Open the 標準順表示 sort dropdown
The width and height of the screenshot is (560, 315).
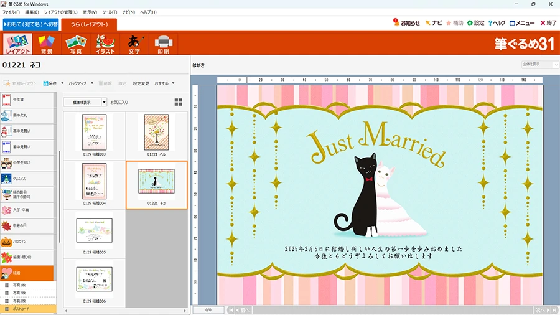coord(85,102)
